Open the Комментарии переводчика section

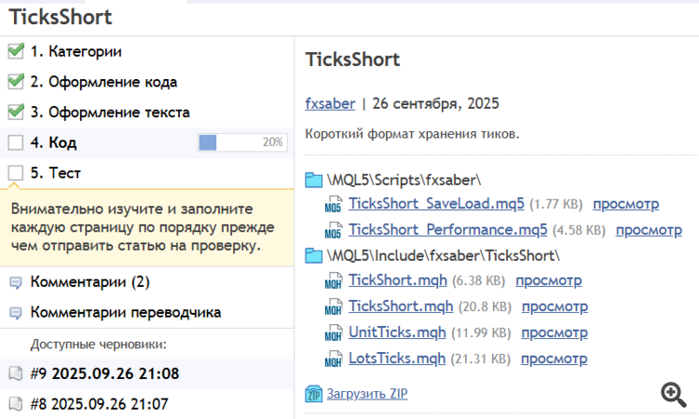pos(126,313)
